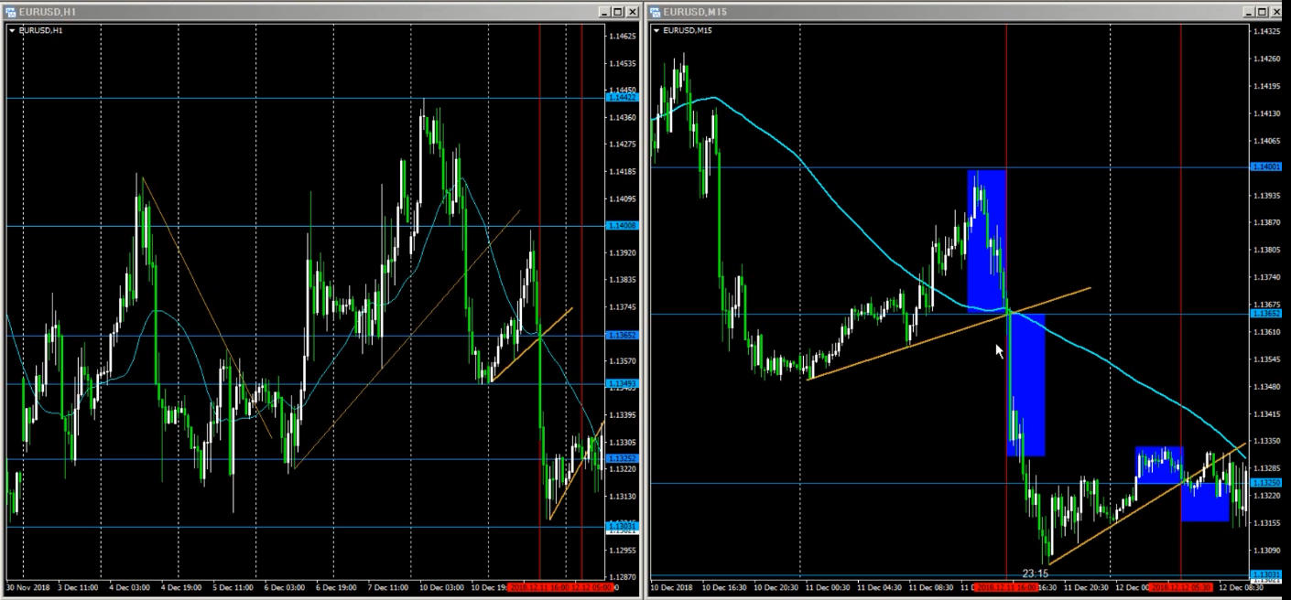
Task: Select the 1.14001 level label in M15 chart
Action: pos(1265,167)
